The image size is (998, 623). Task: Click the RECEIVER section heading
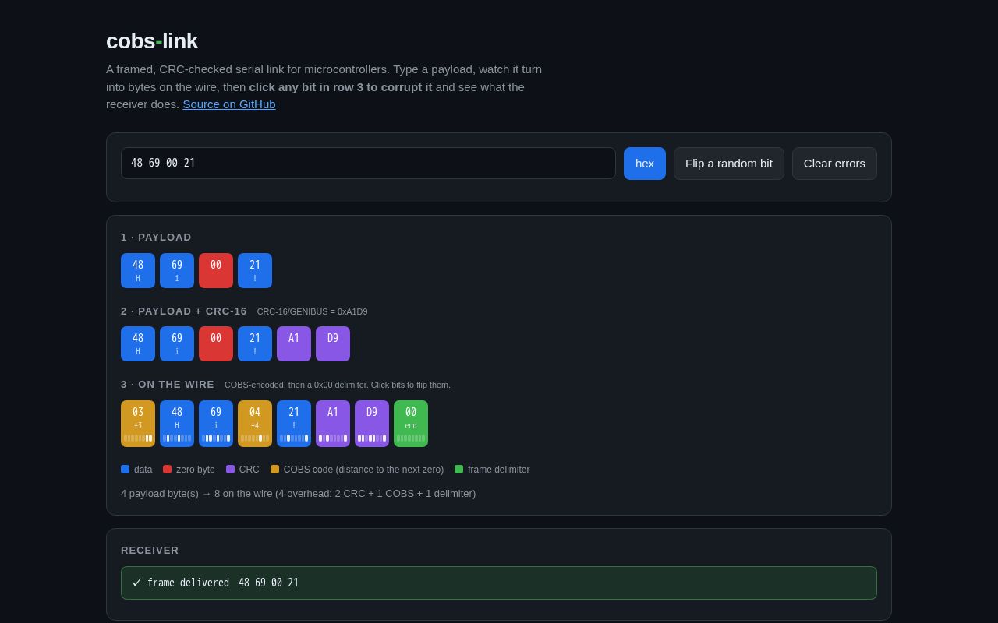(150, 551)
